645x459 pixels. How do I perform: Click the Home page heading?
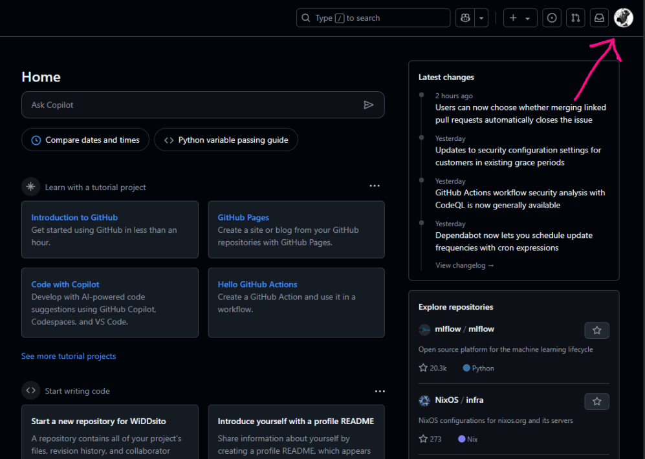coord(41,77)
